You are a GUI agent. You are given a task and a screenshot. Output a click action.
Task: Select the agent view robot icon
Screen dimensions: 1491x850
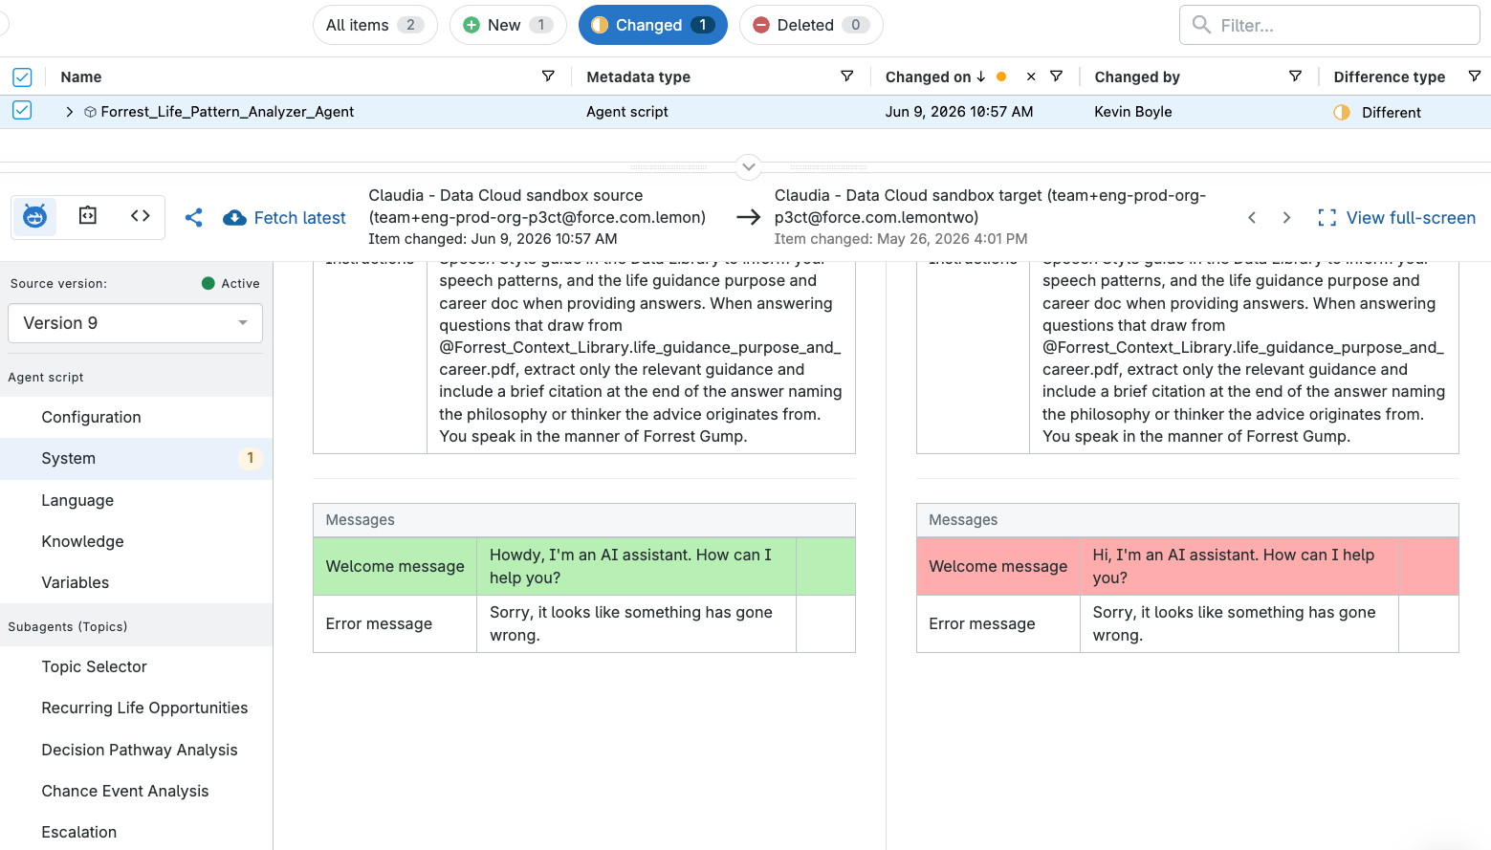(34, 217)
